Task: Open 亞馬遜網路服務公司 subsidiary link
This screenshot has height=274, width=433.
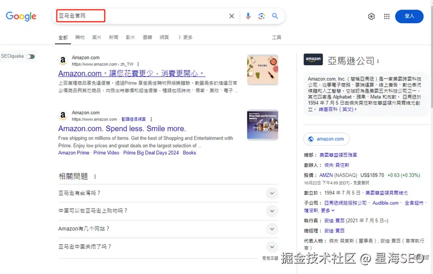Action: (x=345, y=203)
